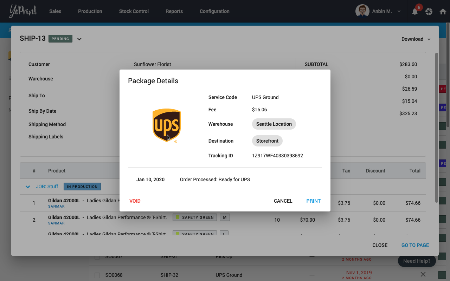
Task: Click the SO0068 order number
Action: (x=114, y=275)
